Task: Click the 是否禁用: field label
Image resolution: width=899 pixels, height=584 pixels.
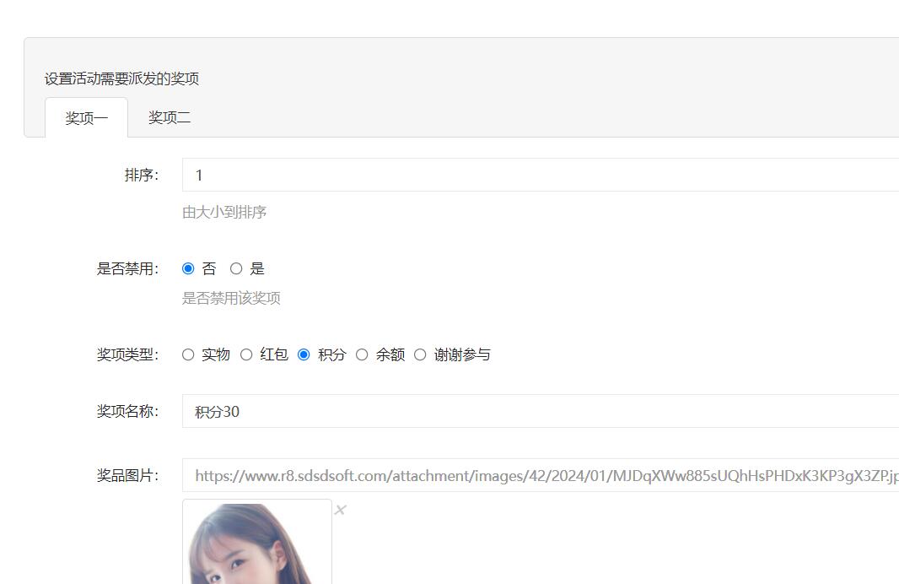Action: click(127, 268)
